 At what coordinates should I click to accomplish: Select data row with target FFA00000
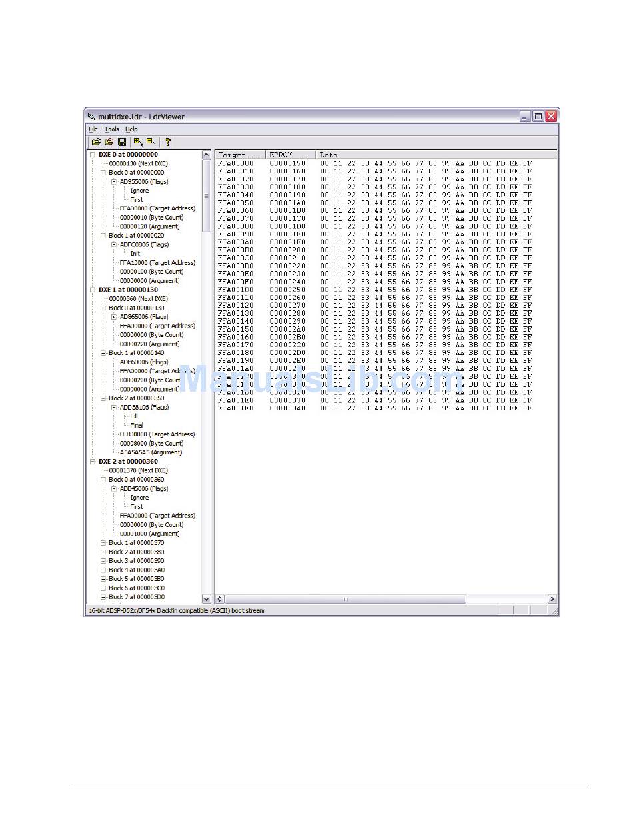[x=374, y=163]
